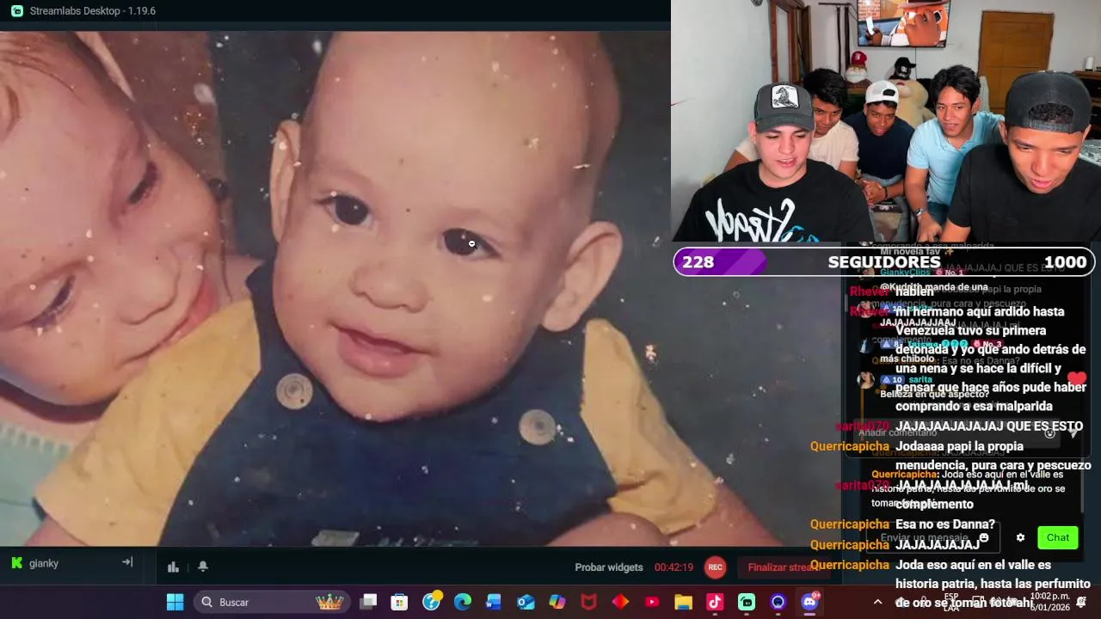Open Outlook from taskbar
Viewport: 1101px width, 619px height.
pyautogui.click(x=526, y=602)
